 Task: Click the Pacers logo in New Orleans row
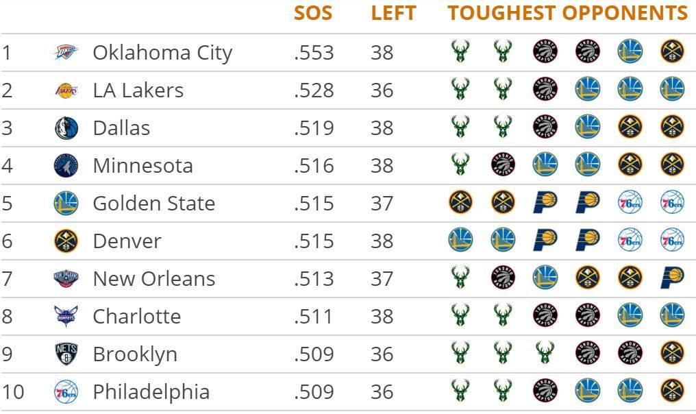[672, 278]
